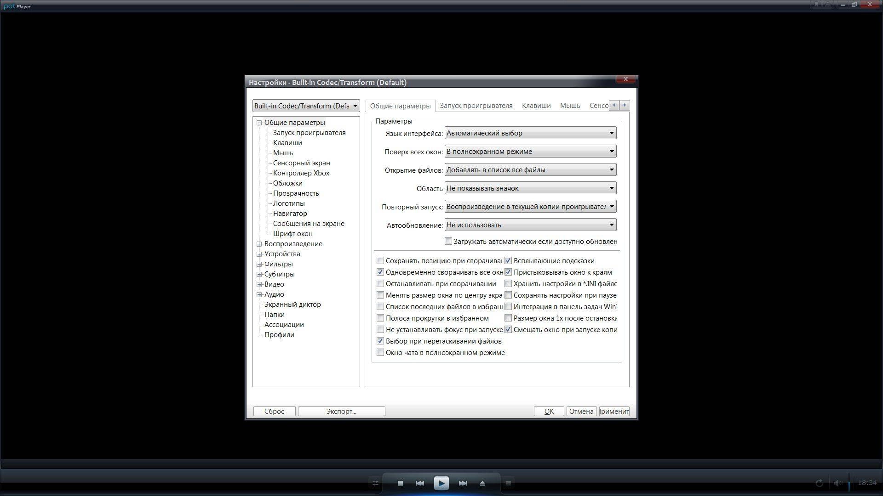Adjust the blue vertical volume slider

849,483
